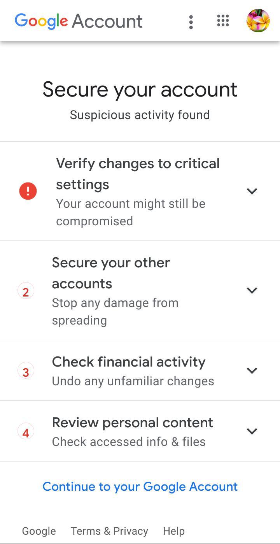Open the Help page
Screen dimensions: 280x544
(173, 531)
